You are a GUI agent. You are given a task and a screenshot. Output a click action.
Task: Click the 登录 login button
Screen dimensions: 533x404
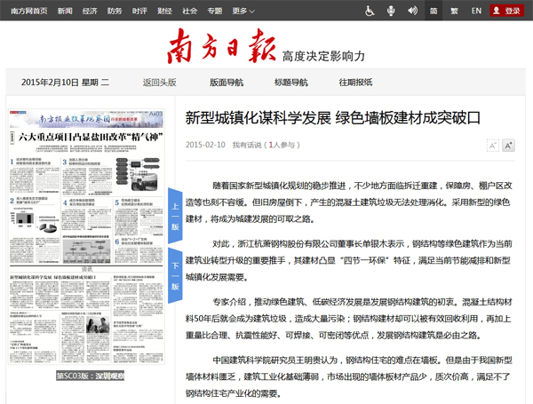click(x=506, y=11)
